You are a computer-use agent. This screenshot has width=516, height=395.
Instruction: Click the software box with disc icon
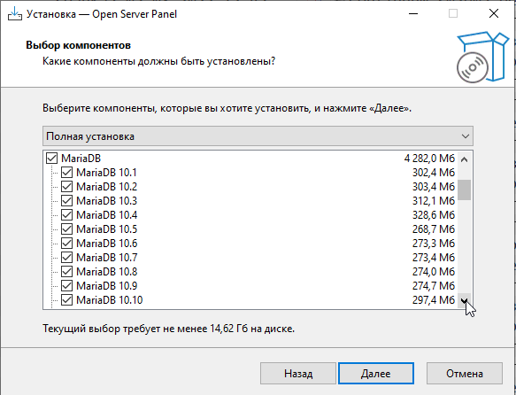click(482, 58)
